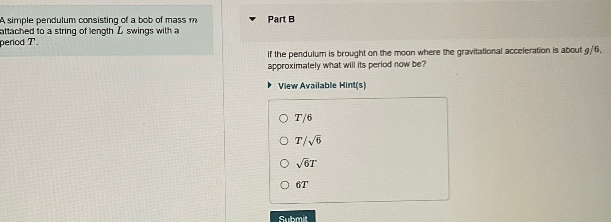Click the disclosure triangle beside Part B header

(252, 19)
